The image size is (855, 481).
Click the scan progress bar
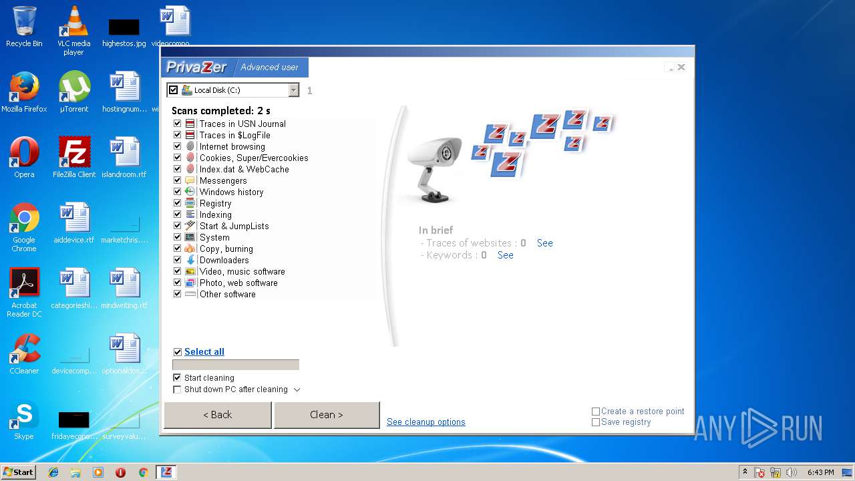pyautogui.click(x=236, y=365)
